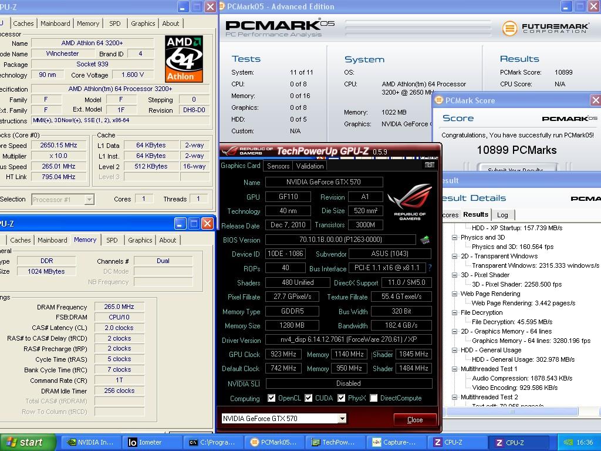
Task: Open the Graphics tab in lower CPU-Z
Action: click(140, 240)
